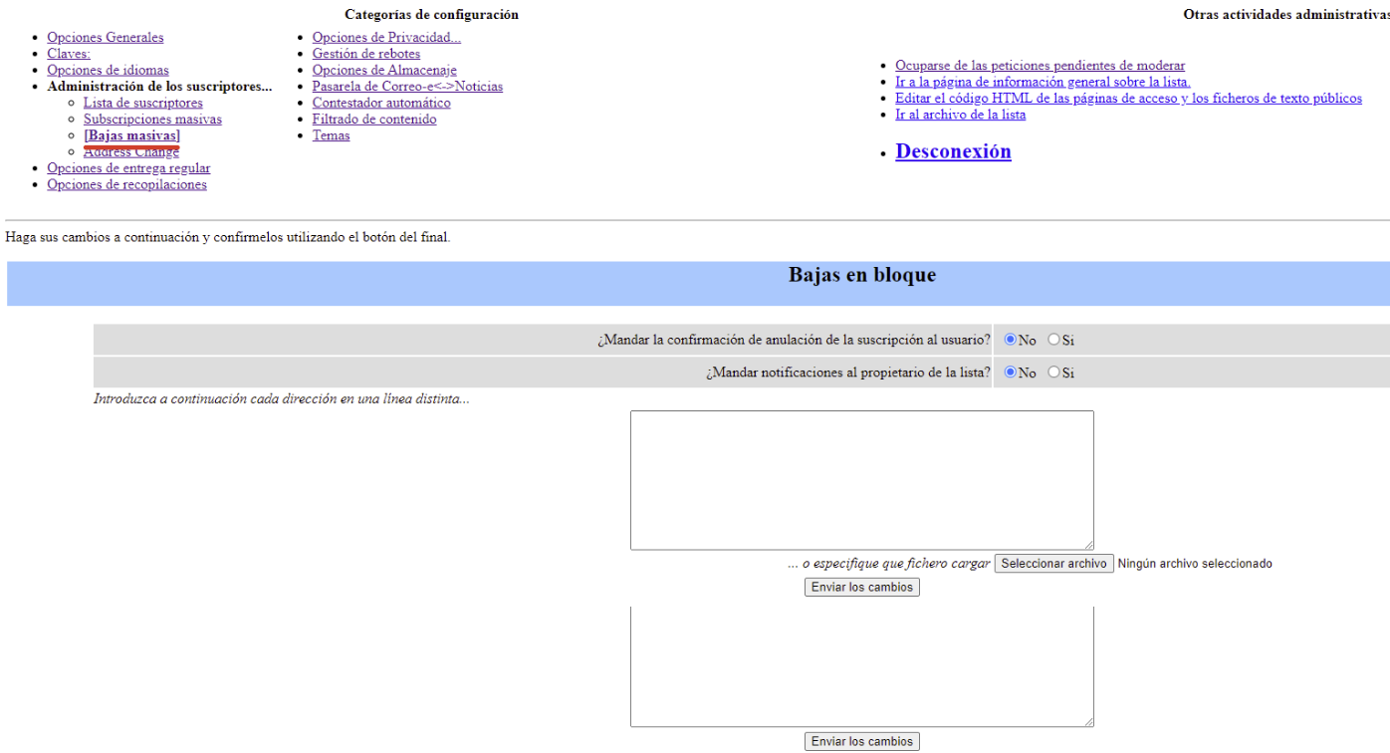Click Otras actividades administrativas heading

click(x=1286, y=15)
